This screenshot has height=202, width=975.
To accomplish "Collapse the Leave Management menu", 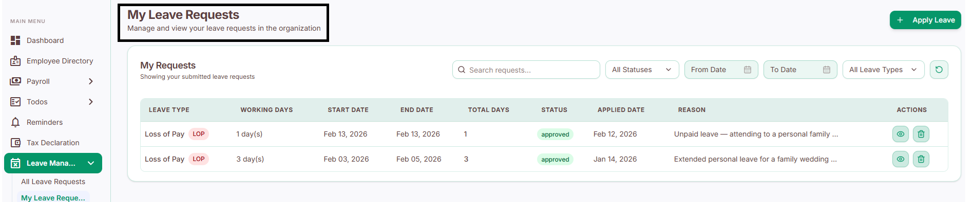I will click(91, 163).
